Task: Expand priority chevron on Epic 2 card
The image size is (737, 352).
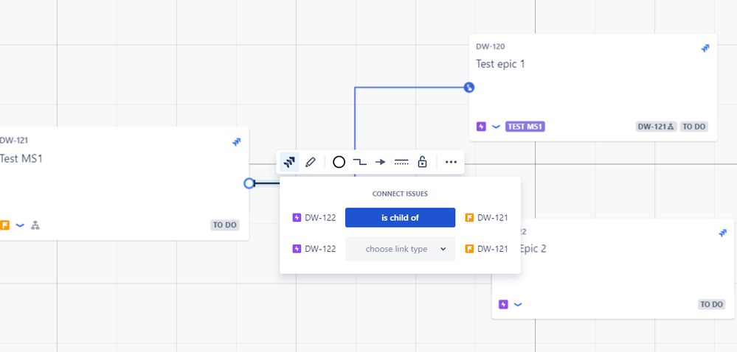Action: pyautogui.click(x=518, y=305)
